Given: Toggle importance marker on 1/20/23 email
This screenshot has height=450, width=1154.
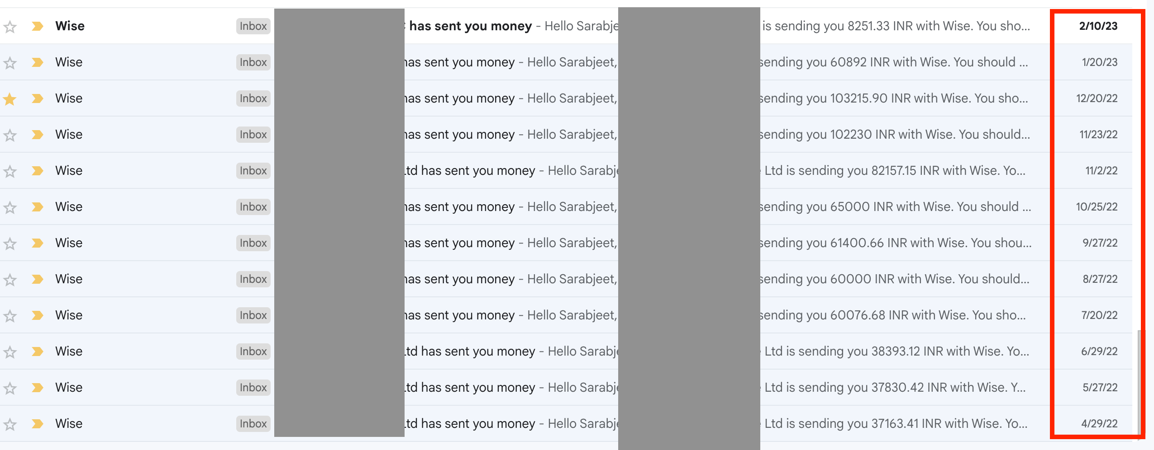Looking at the screenshot, I should click(38, 62).
